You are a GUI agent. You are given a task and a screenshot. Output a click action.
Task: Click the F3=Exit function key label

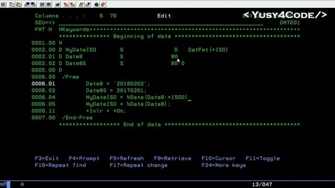(47, 158)
